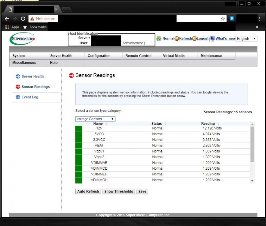Viewport: 266px width, 226px height.
Task: Click the Supermicro logo
Action: (x=22, y=39)
